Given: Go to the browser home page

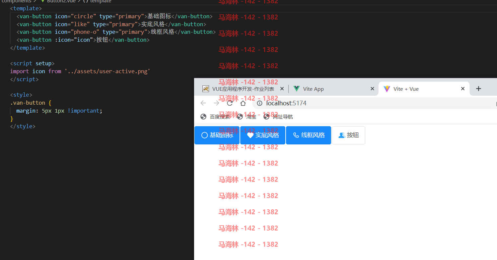Looking at the screenshot, I should pos(243,103).
